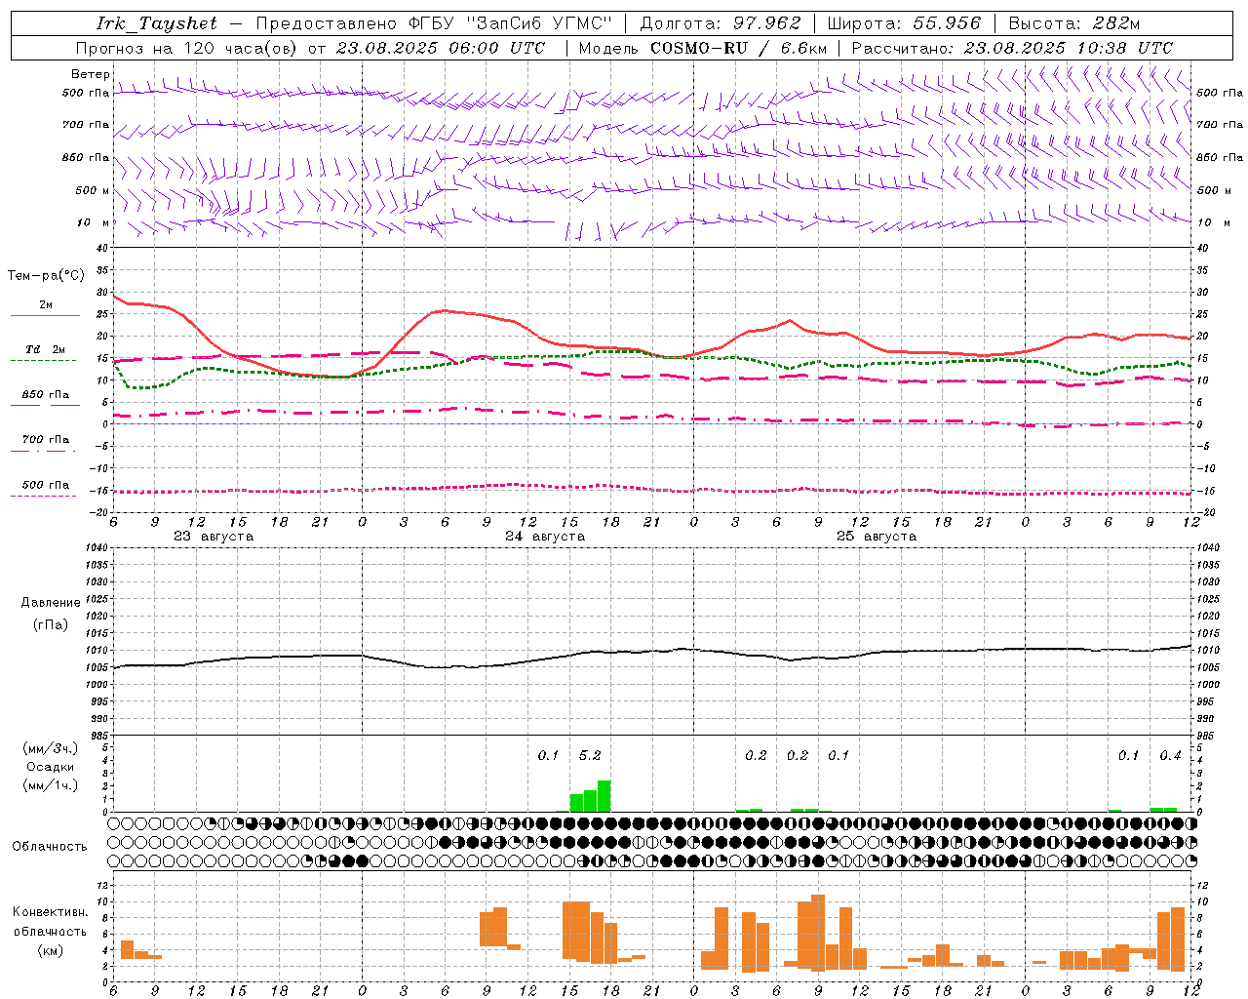This screenshot has width=1248, height=999.
Task: Click the Рассчитано: 23.08.2025 10:38 UTC timestamp
Action: [x=1012, y=48]
